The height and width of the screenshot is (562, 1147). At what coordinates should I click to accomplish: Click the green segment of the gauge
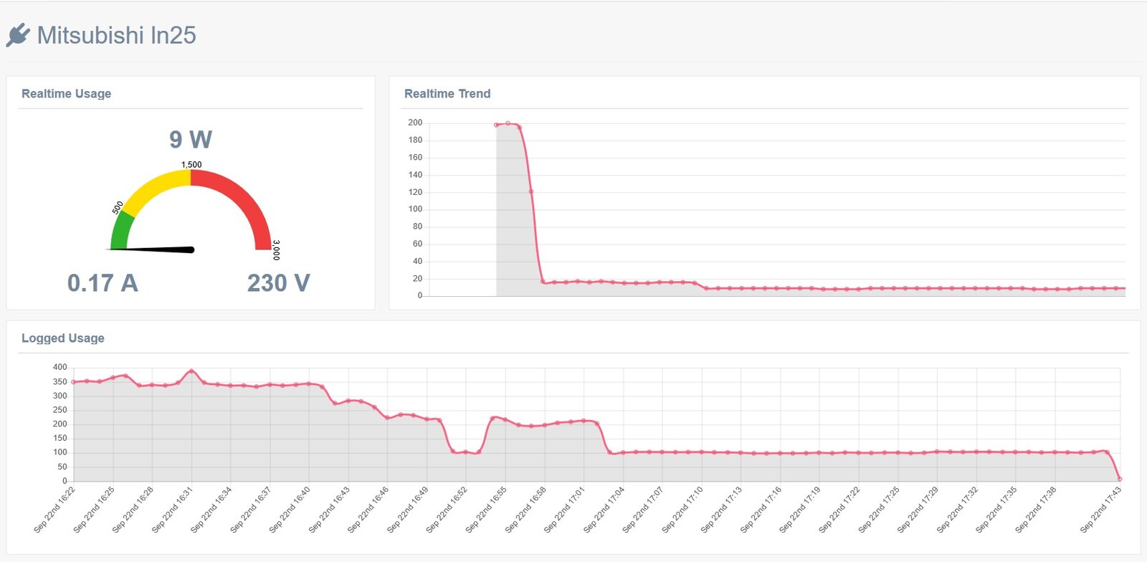121,230
